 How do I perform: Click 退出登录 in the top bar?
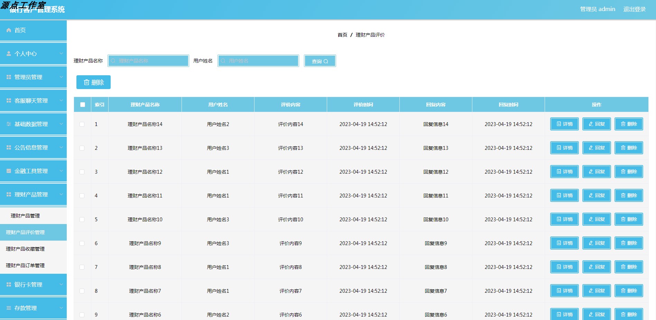[x=634, y=9]
